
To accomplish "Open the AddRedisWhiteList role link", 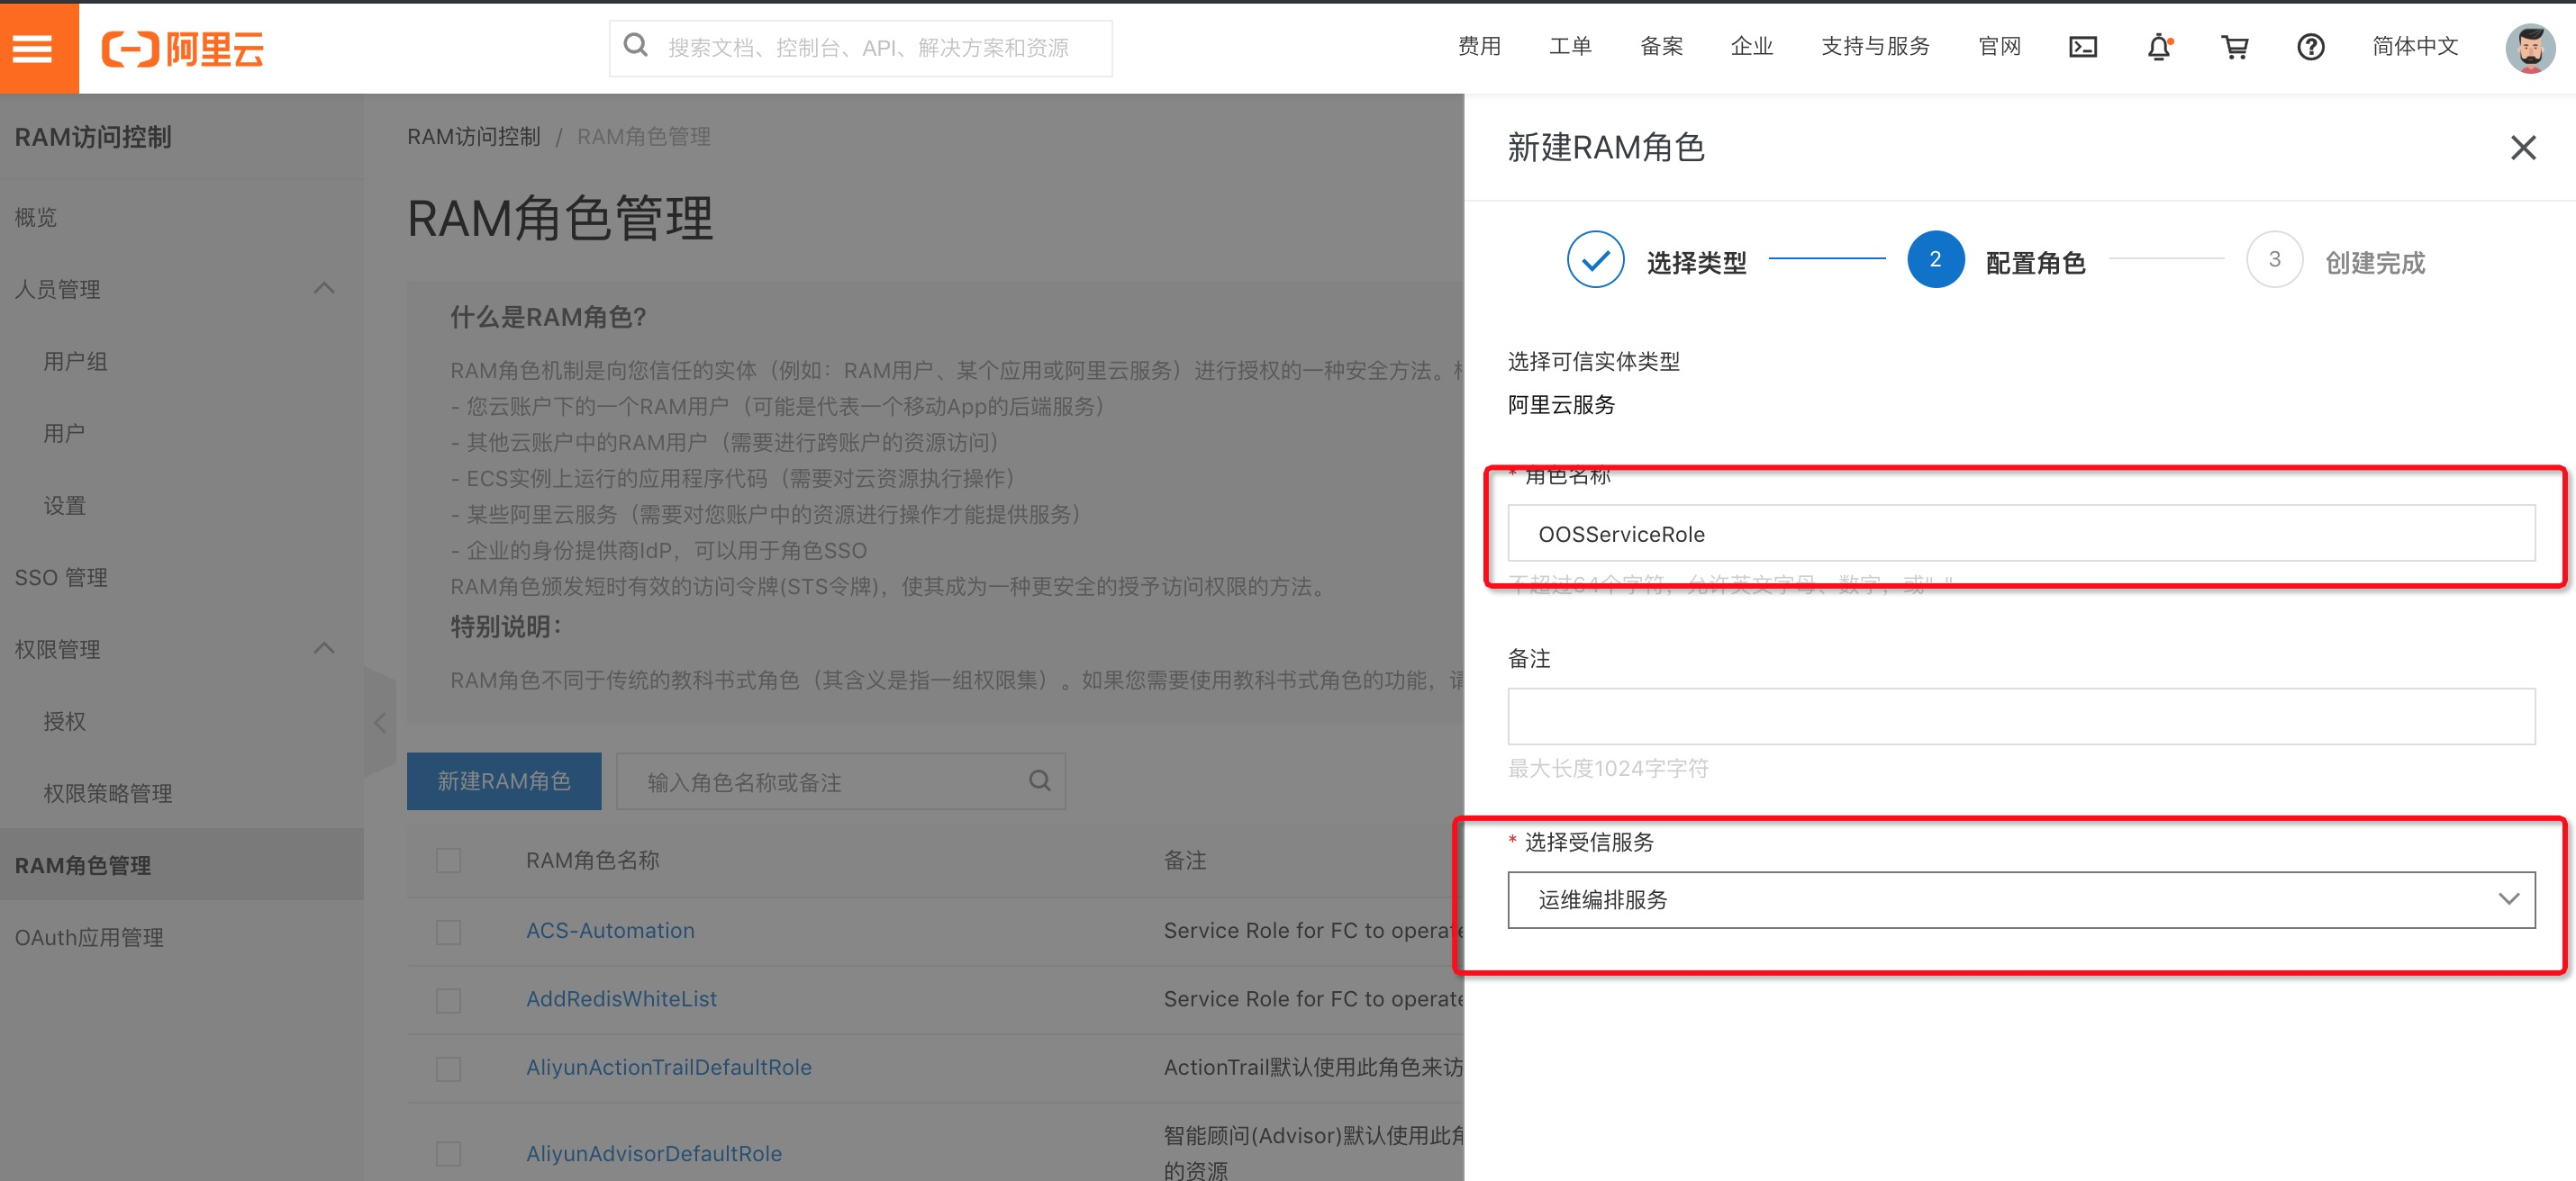I will pyautogui.click(x=621, y=999).
